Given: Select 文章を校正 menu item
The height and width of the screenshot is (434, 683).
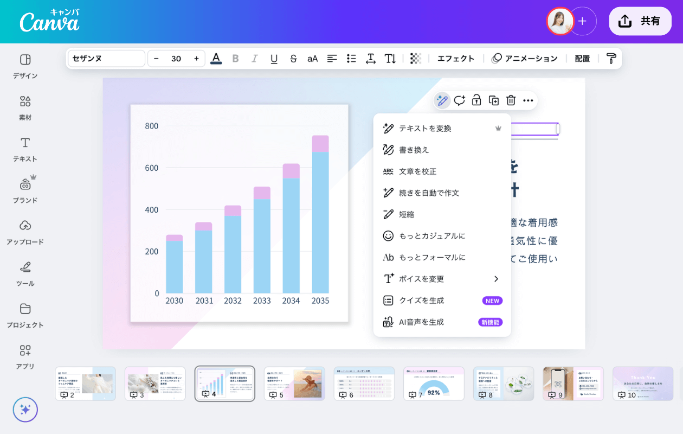Looking at the screenshot, I should (442, 171).
